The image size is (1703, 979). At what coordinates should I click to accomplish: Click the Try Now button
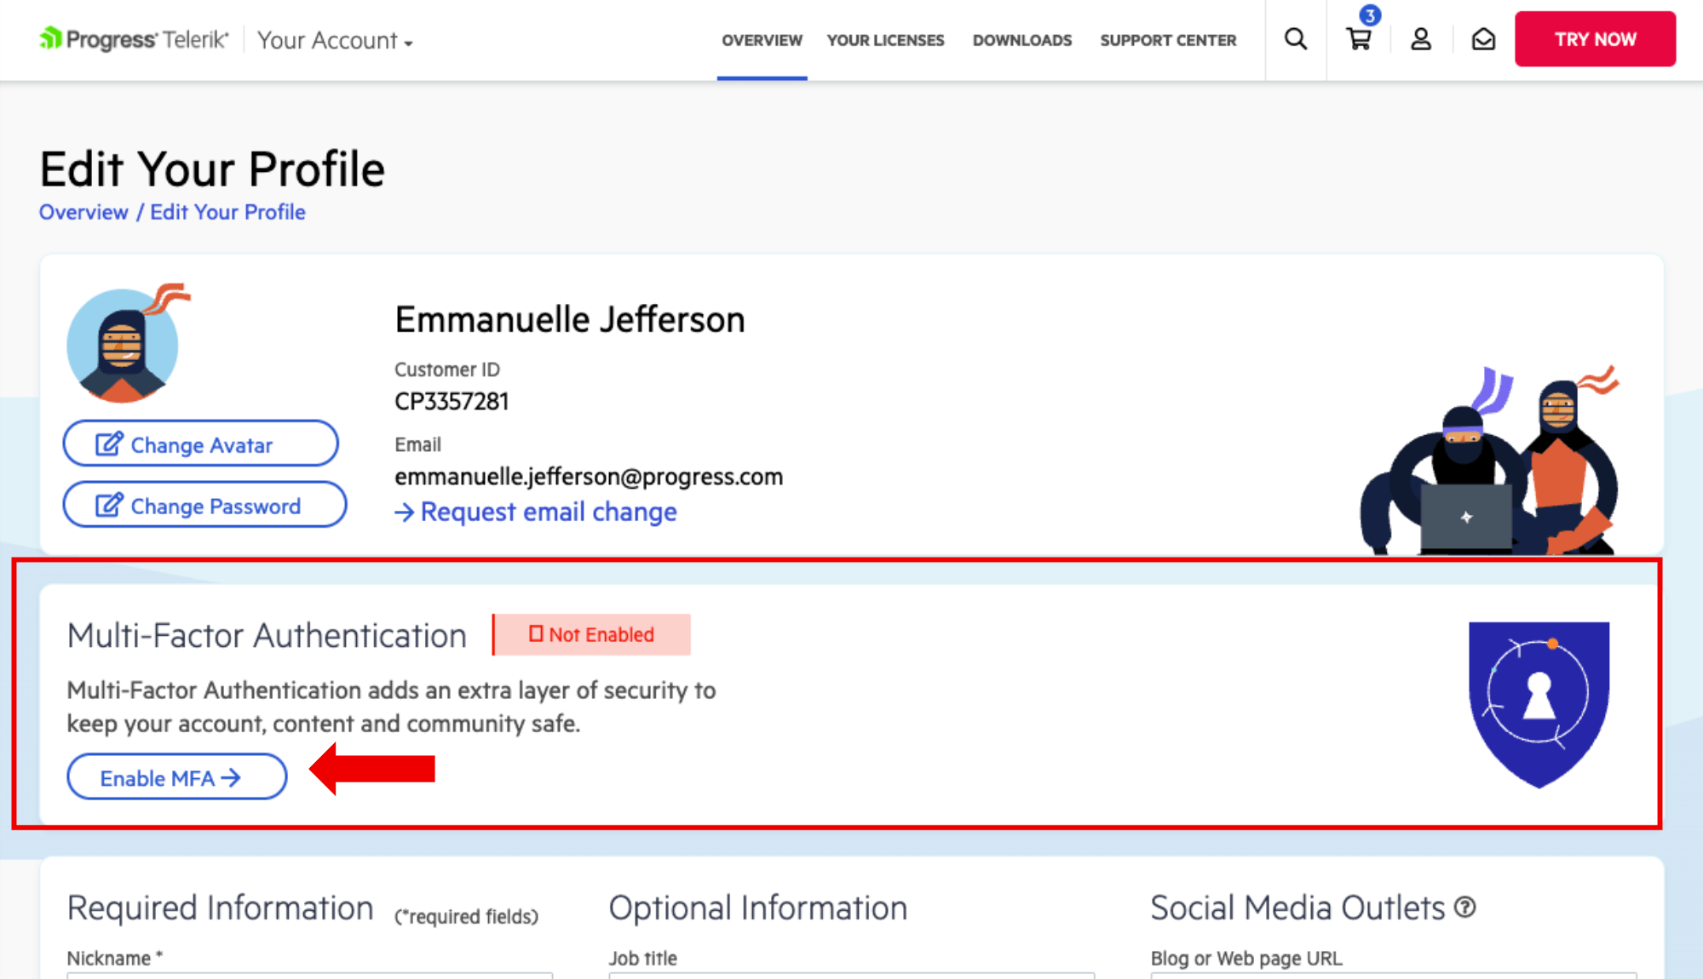coord(1595,39)
